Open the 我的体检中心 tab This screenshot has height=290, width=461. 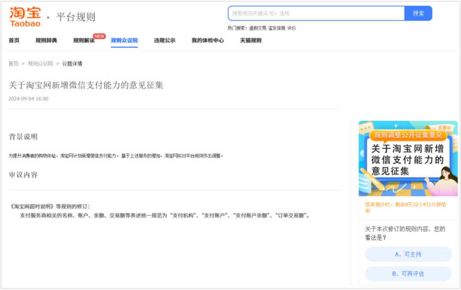[x=207, y=40]
